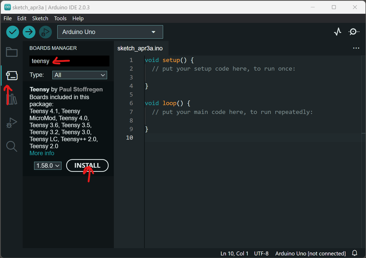
Task: Minimize the Arduino IDE window
Action: pos(313,7)
